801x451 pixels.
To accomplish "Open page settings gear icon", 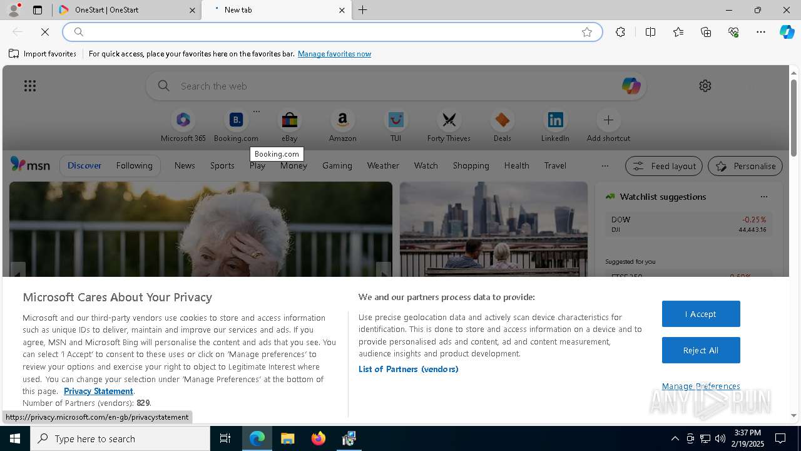I will (x=705, y=86).
